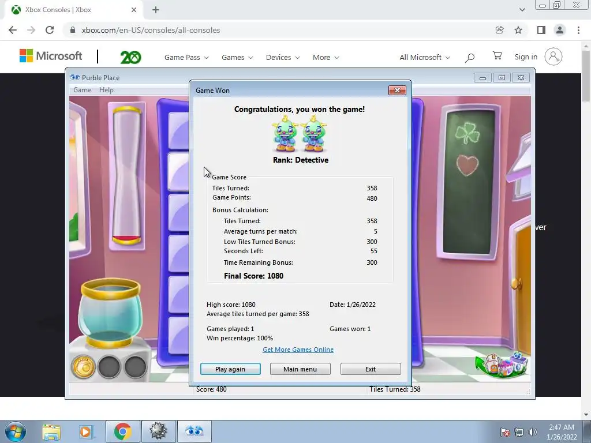Go to Main menu in dialog
Image resolution: width=591 pixels, height=443 pixels.
click(x=300, y=369)
